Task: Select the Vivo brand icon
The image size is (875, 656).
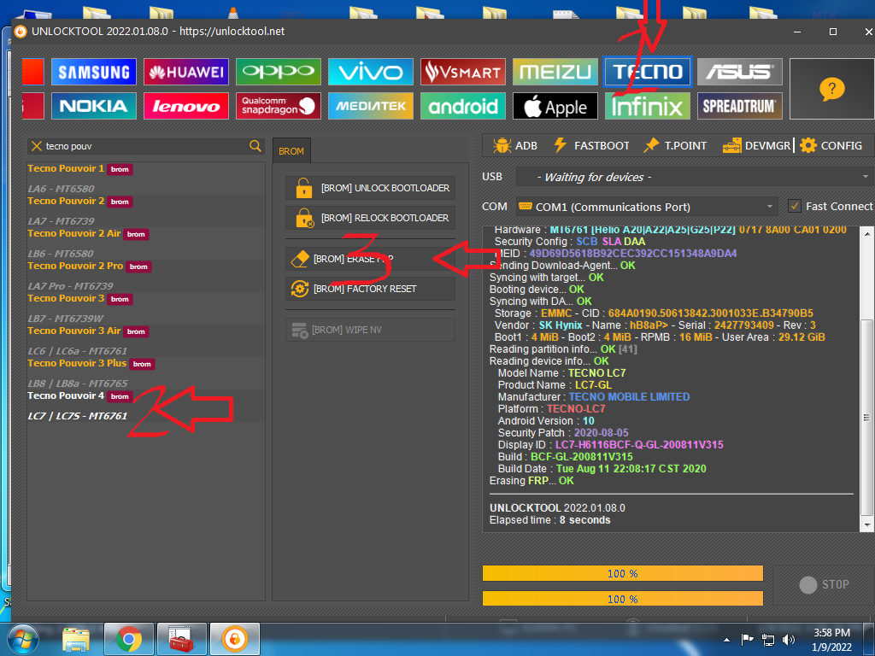Action: point(371,72)
